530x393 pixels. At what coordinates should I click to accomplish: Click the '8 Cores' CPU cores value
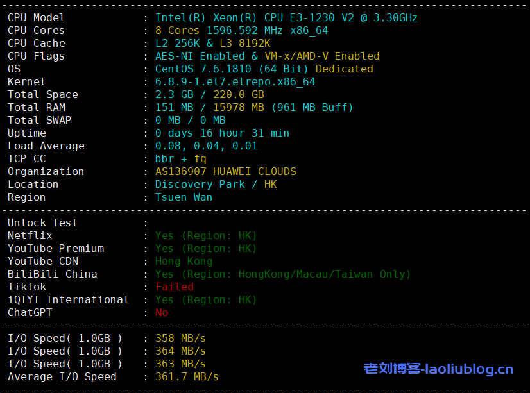[177, 31]
